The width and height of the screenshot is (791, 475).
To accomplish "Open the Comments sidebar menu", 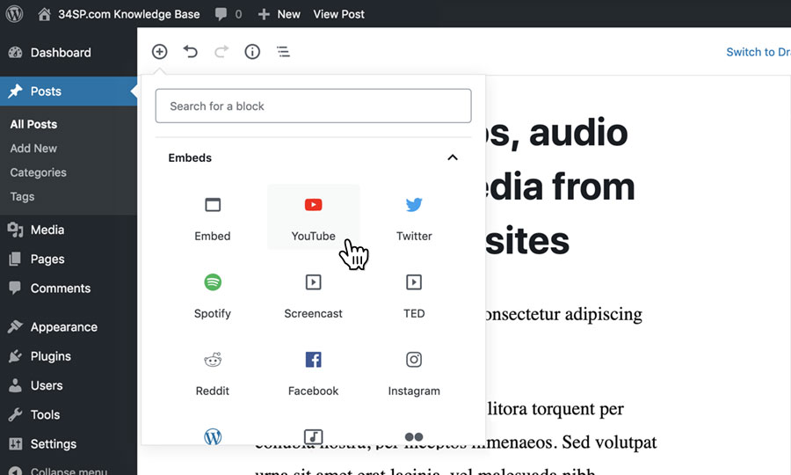I will coord(68,289).
